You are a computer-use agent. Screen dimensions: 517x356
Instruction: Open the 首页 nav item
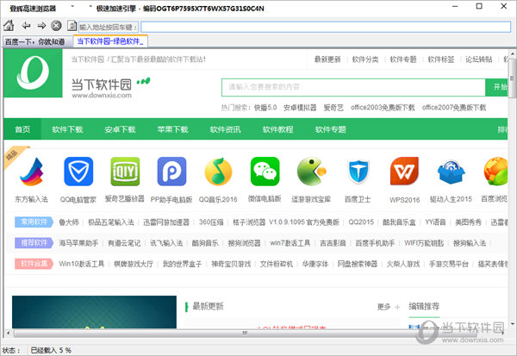click(x=22, y=129)
